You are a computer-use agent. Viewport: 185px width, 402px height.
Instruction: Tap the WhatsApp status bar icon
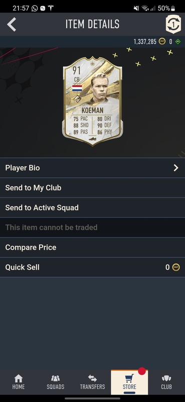pos(35,8)
